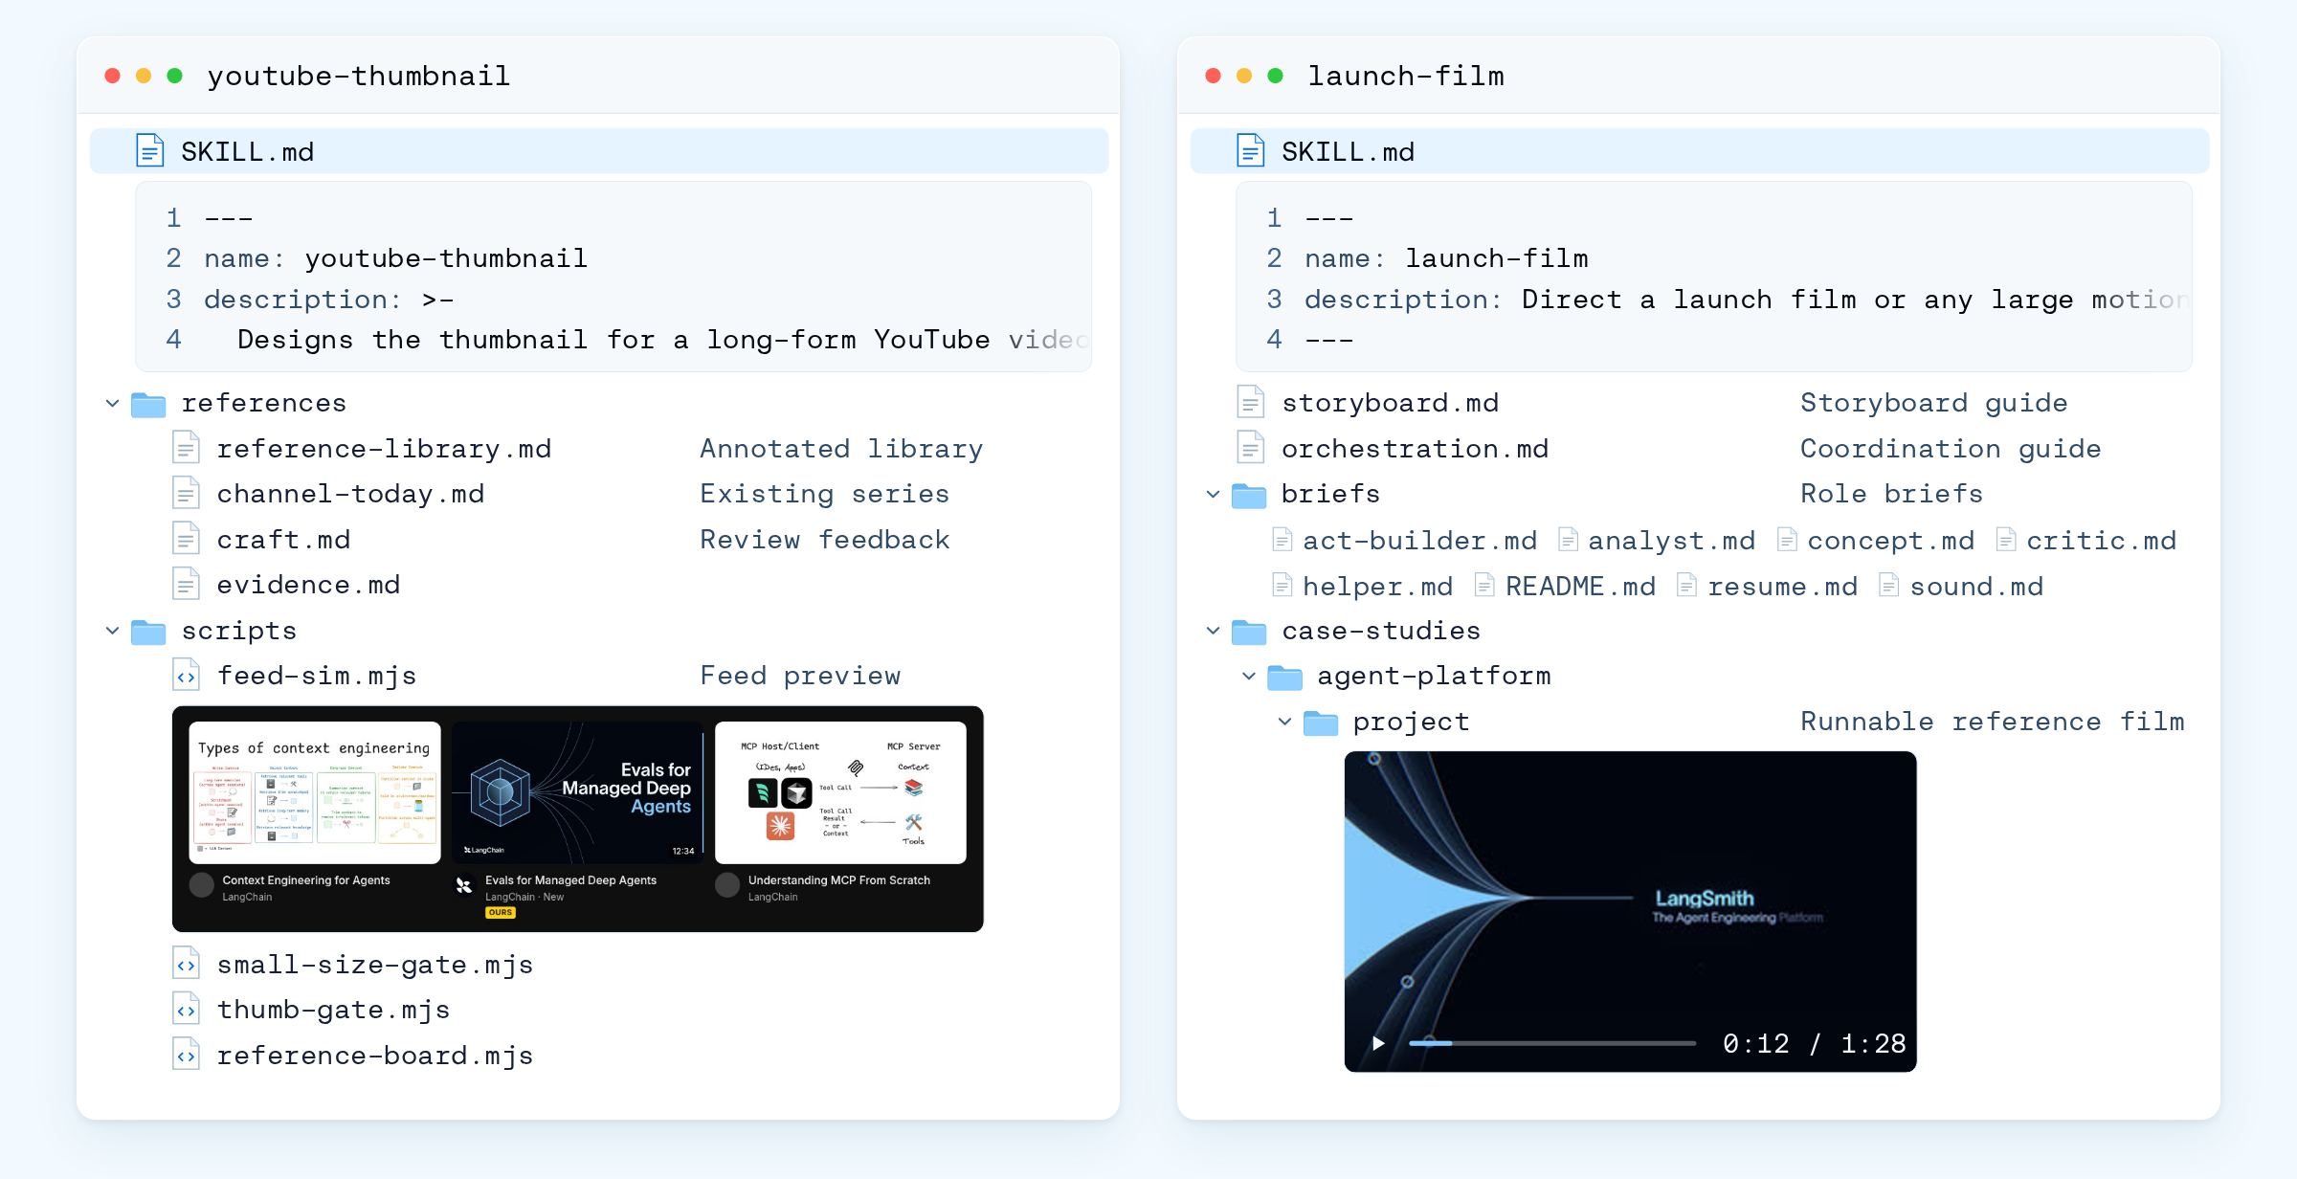
Task: Collapse the scripts folder chevron
Action: pyautogui.click(x=113, y=631)
